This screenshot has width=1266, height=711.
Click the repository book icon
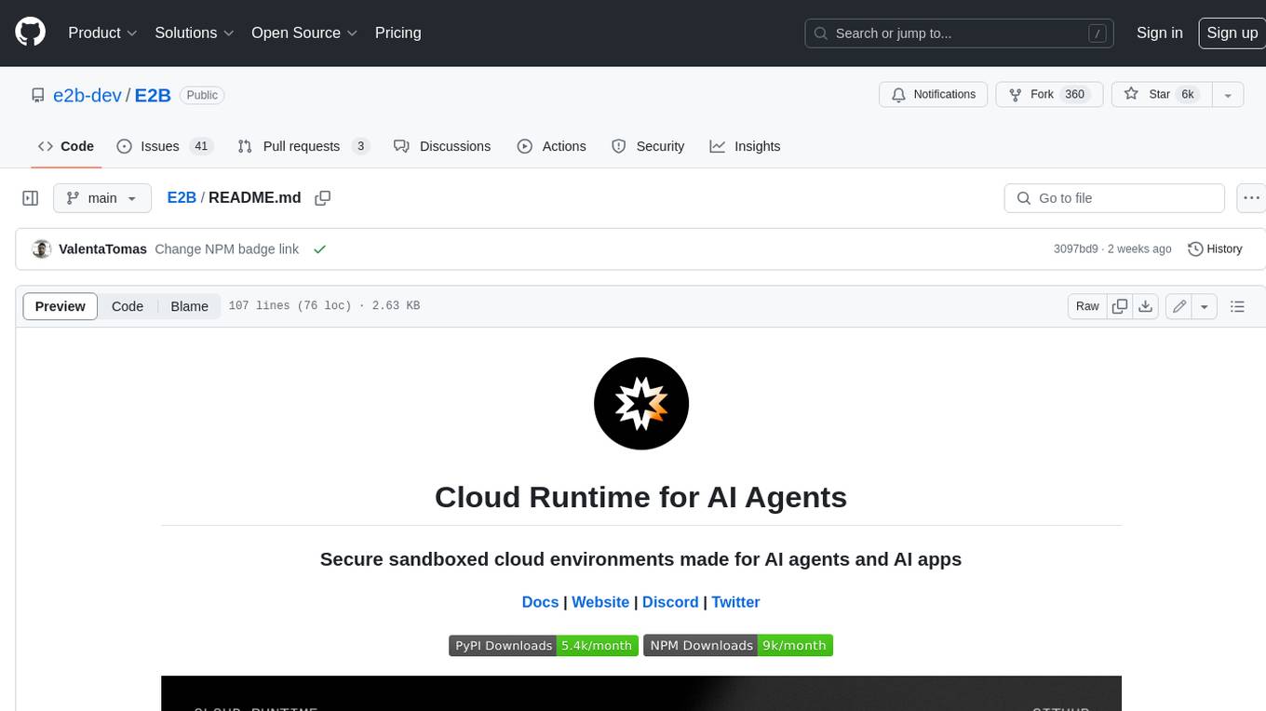(x=37, y=95)
